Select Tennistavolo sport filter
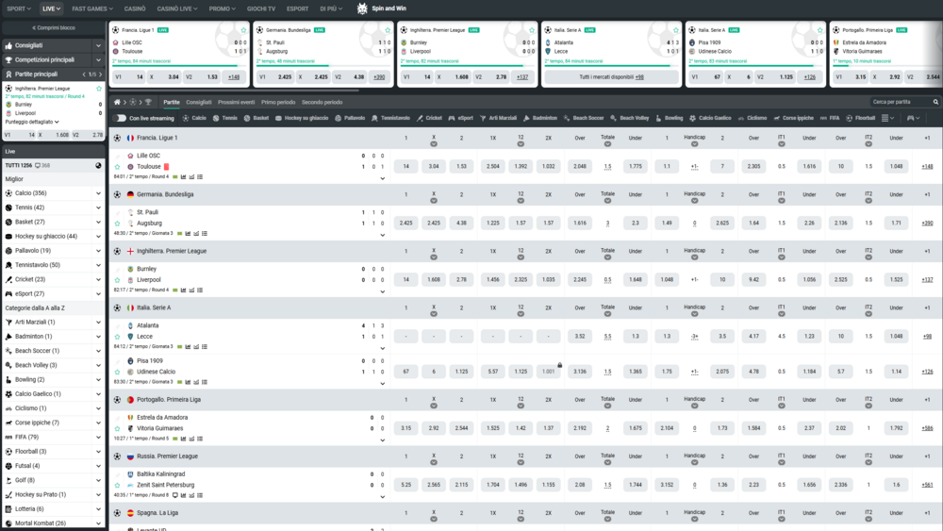Screen dimensions: 943x531 [390, 118]
